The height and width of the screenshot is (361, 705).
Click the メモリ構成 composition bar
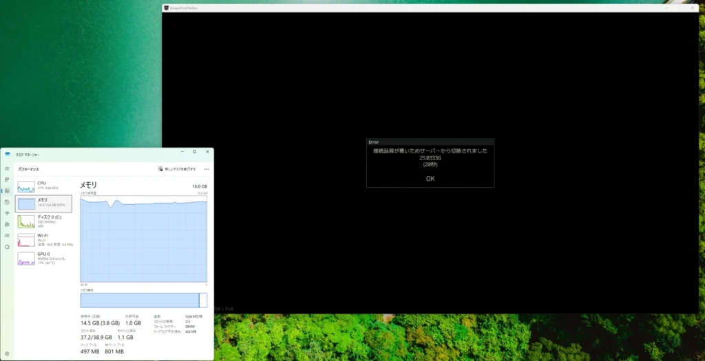143,300
